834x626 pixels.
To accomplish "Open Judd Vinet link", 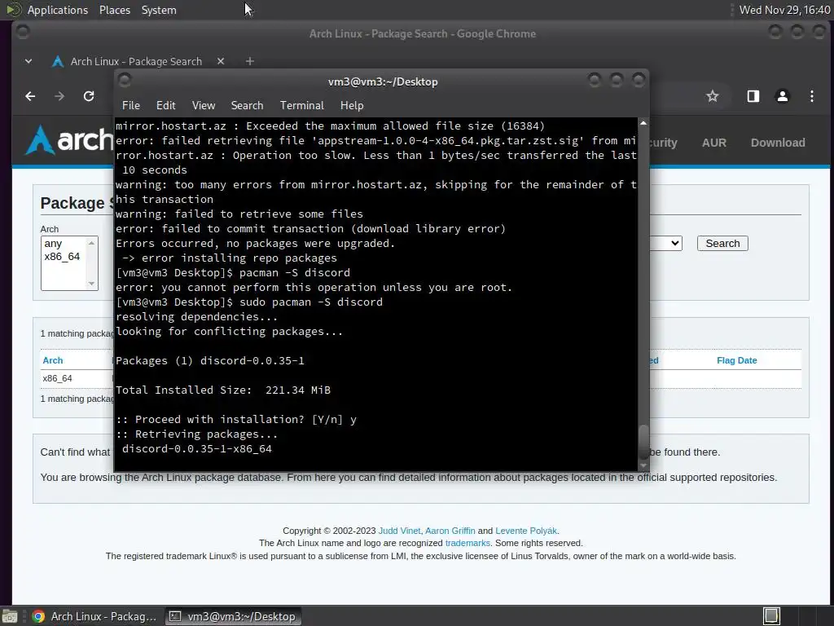I will 399,531.
